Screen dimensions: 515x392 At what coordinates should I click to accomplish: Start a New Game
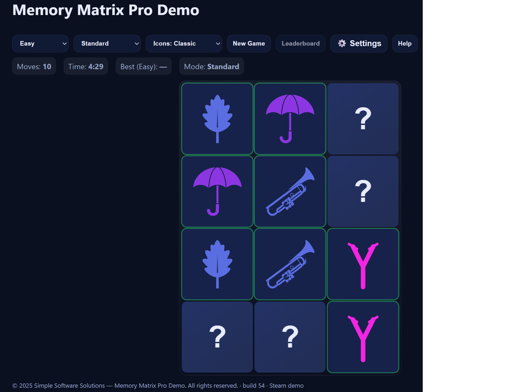pos(249,44)
